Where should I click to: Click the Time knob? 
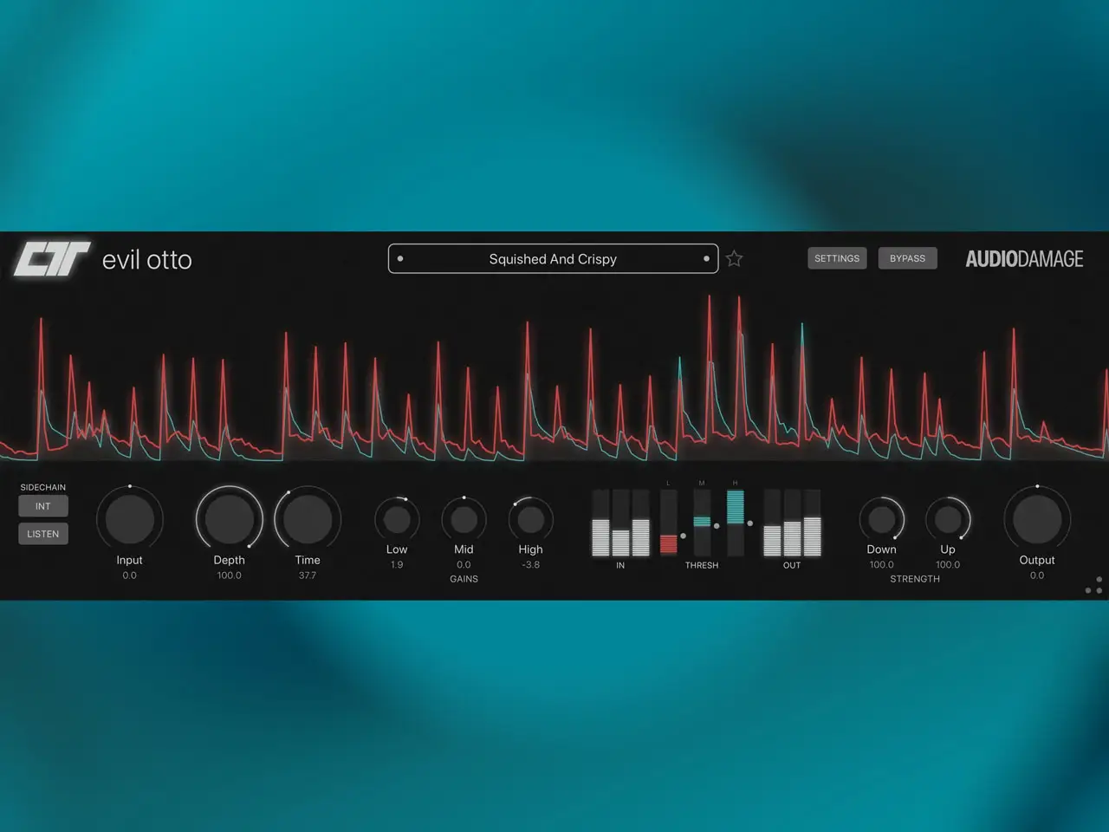point(308,518)
